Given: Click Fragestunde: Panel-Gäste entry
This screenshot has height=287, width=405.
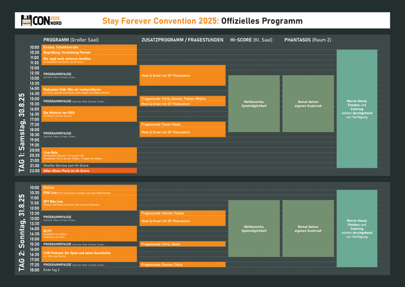Looking at the screenshot, I should pyautogui.click(x=183, y=125).
